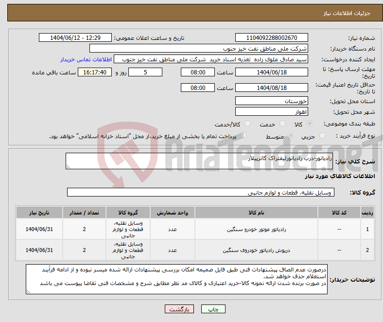
Task: Click goods group field وسایل نقلیه
Action: click(x=201, y=192)
